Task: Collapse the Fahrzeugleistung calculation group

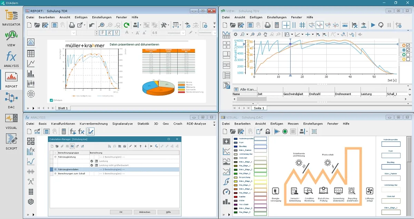Action: tap(55, 157)
